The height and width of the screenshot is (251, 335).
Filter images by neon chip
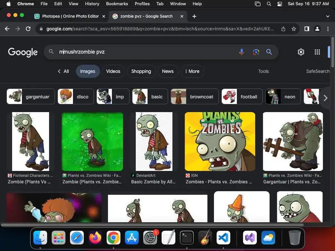tap(283, 96)
